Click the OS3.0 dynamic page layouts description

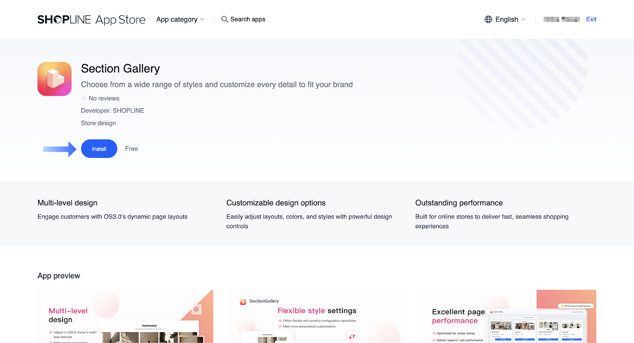(x=113, y=217)
